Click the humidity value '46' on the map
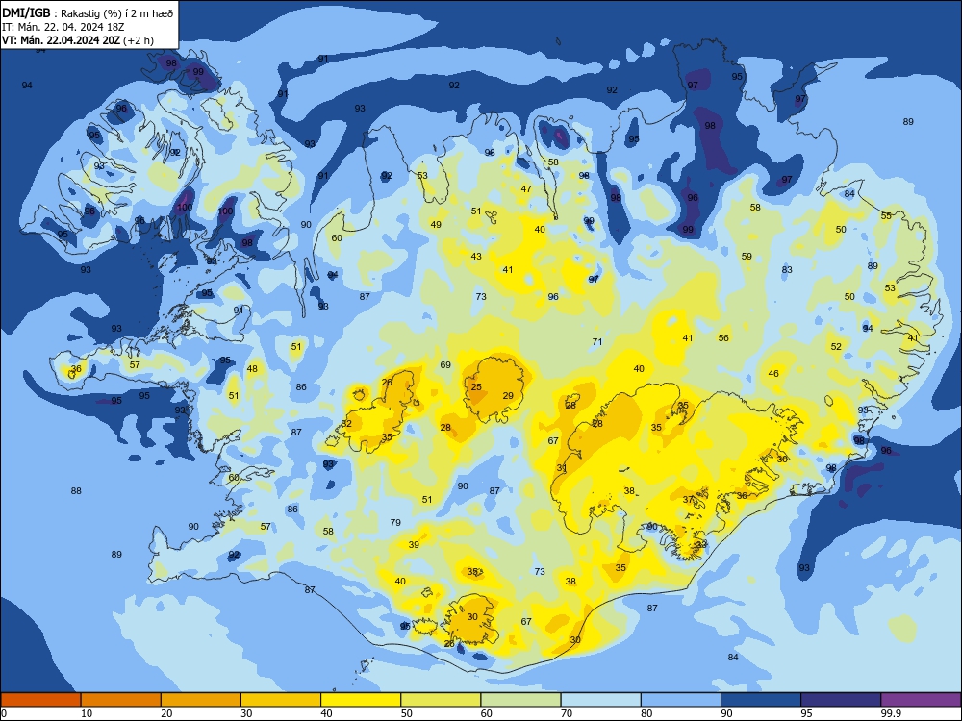 click(773, 373)
